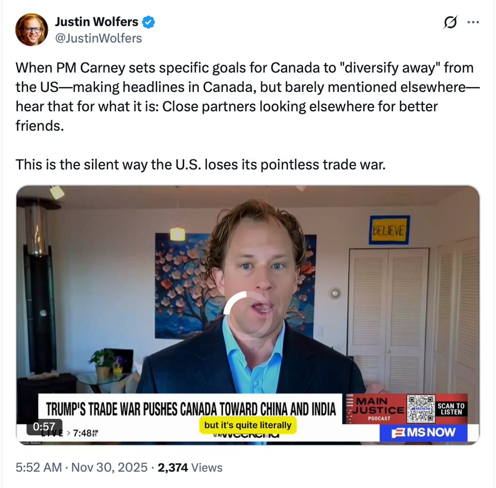View the 2,374 Views count
Screen dimensions: 496x488
click(x=190, y=468)
